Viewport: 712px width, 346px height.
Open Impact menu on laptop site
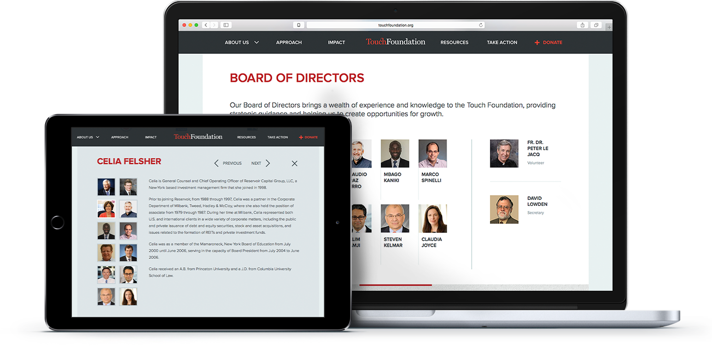pos(336,42)
